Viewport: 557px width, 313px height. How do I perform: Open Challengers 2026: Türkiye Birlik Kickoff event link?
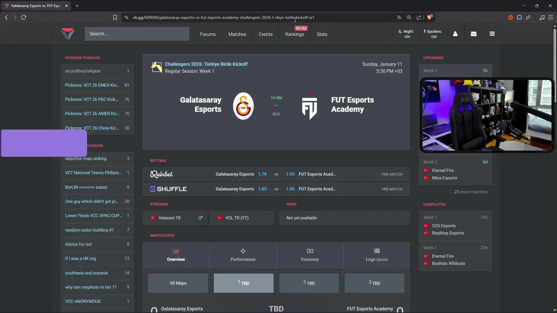(206, 64)
